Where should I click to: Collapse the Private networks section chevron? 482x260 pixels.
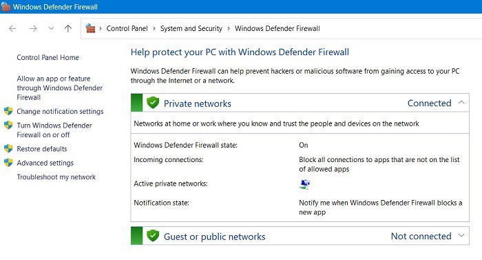[x=461, y=102]
